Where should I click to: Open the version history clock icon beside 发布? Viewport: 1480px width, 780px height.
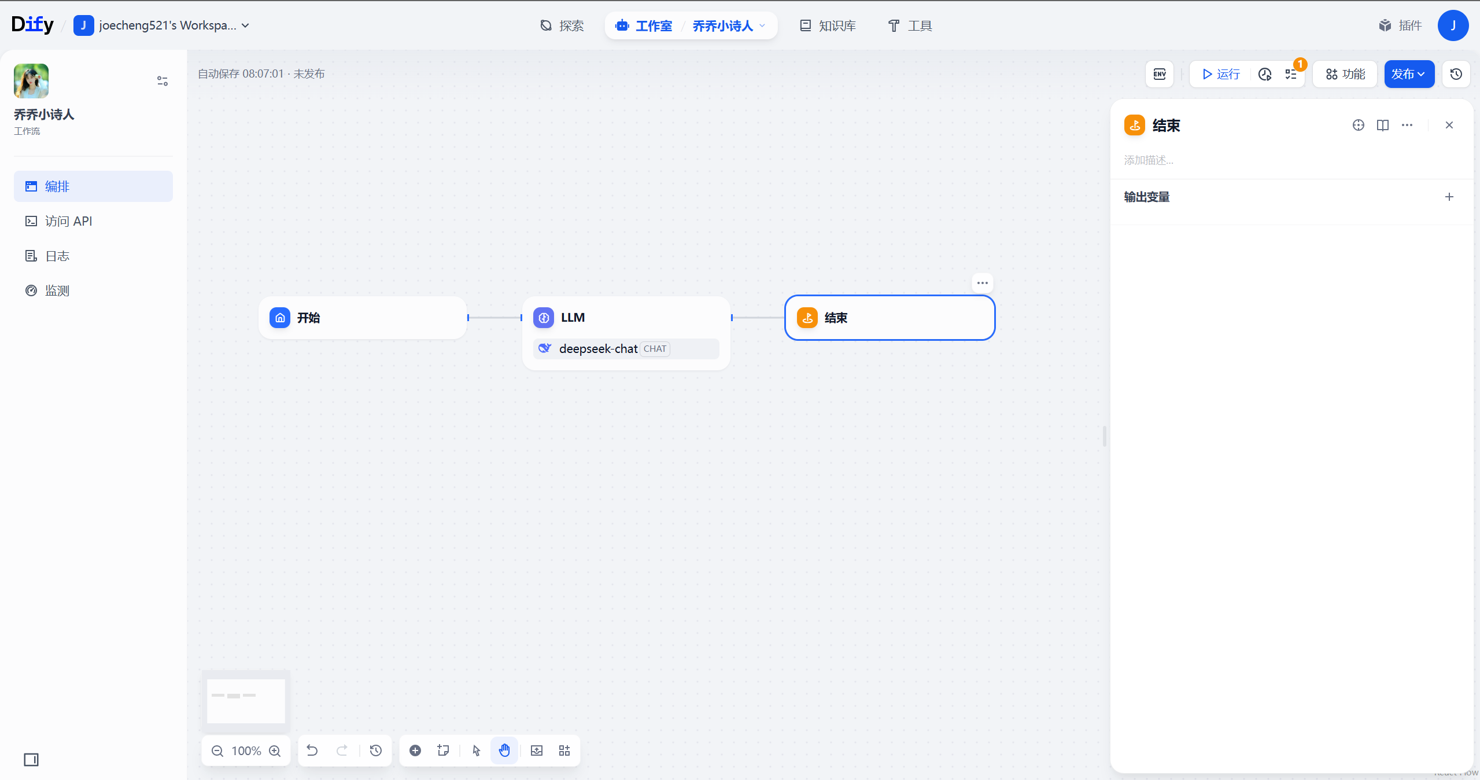[1456, 74]
